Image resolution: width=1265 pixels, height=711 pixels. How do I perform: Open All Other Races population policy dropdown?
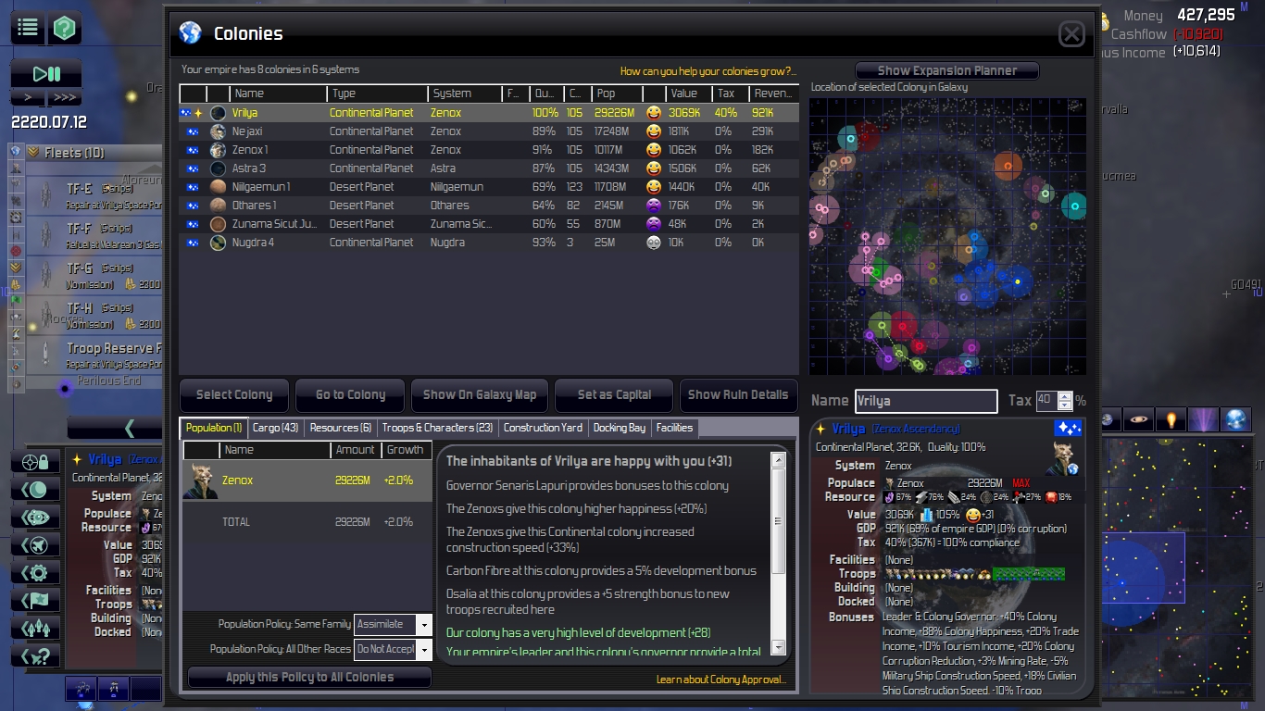click(394, 649)
